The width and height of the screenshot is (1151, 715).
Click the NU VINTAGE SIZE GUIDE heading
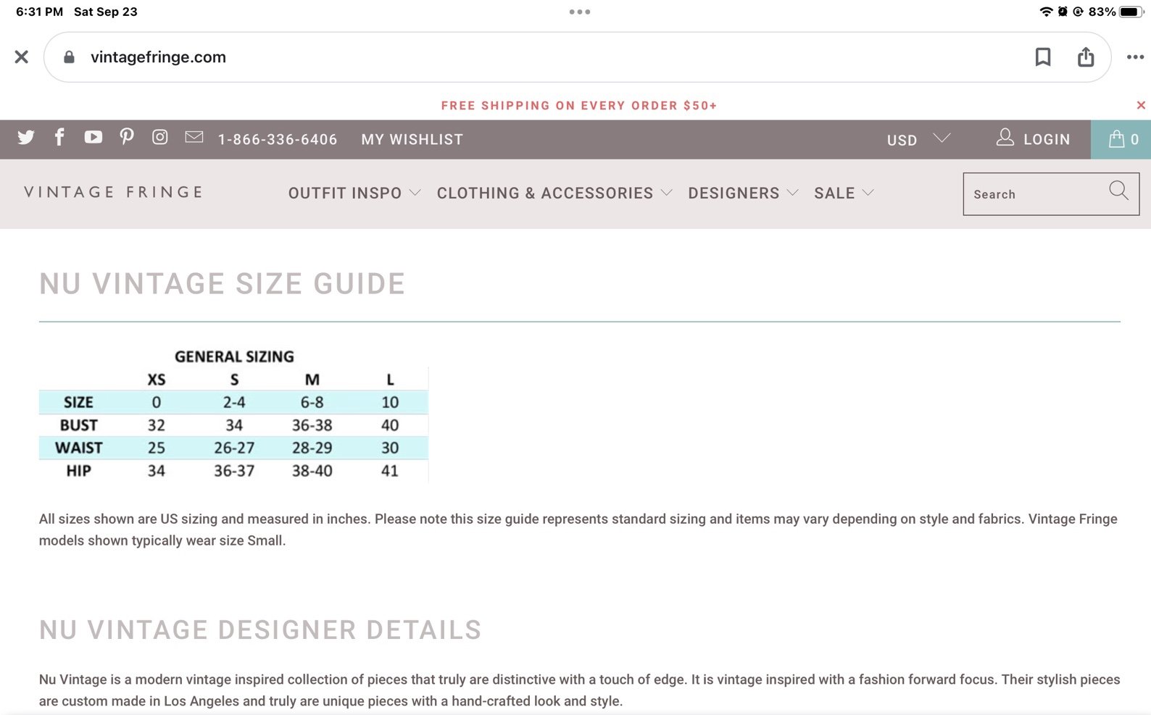[x=222, y=284]
